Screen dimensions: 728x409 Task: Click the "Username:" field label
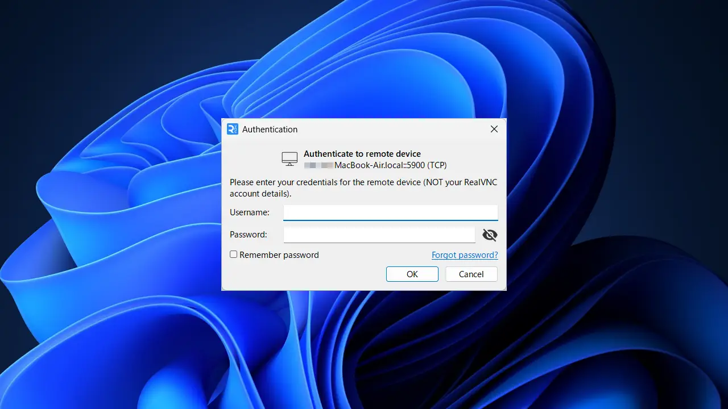tap(249, 212)
